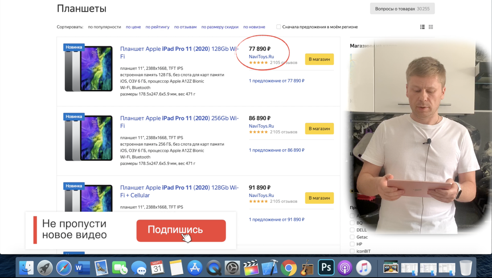
Task: Open product image of 256Gb Wi-Fi iPad
Action: [x=89, y=138]
